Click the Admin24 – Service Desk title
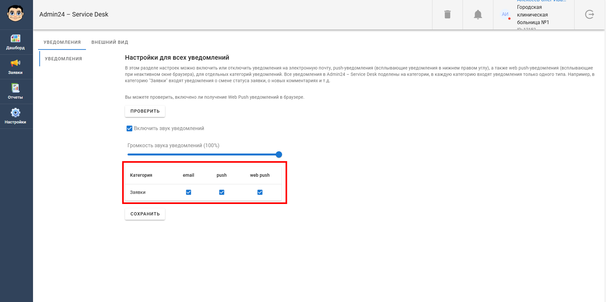The image size is (606, 302). [x=74, y=14]
